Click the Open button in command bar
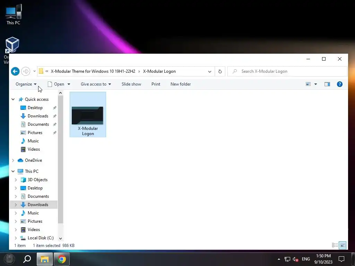 click(x=56, y=84)
